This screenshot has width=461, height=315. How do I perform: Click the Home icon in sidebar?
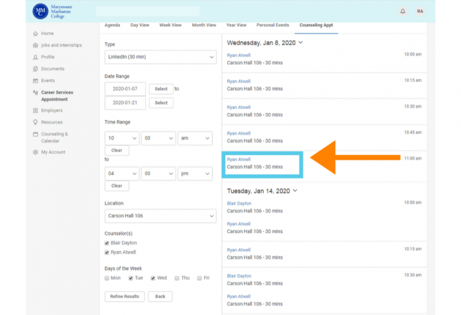click(35, 33)
